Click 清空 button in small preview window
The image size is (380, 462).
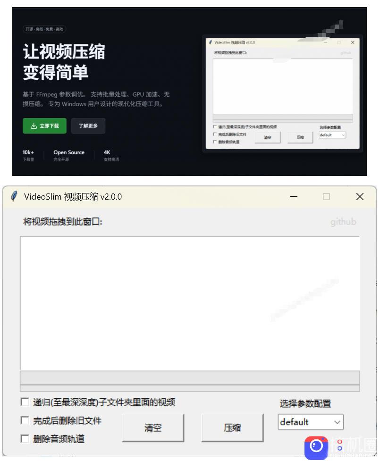click(x=268, y=137)
